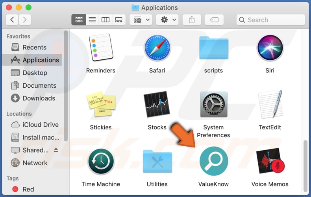Click the Locations sidebar heading
Viewport: 311px width, 197px height.
coord(19,114)
